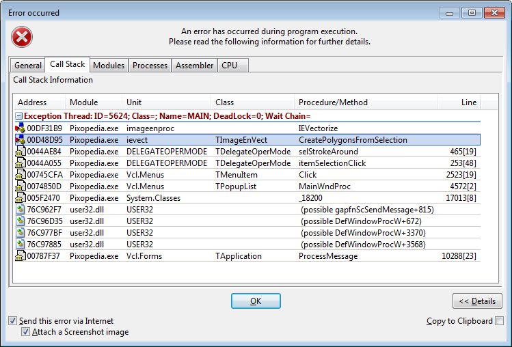Enable the Copy to Clipboard checkbox

(x=499, y=321)
